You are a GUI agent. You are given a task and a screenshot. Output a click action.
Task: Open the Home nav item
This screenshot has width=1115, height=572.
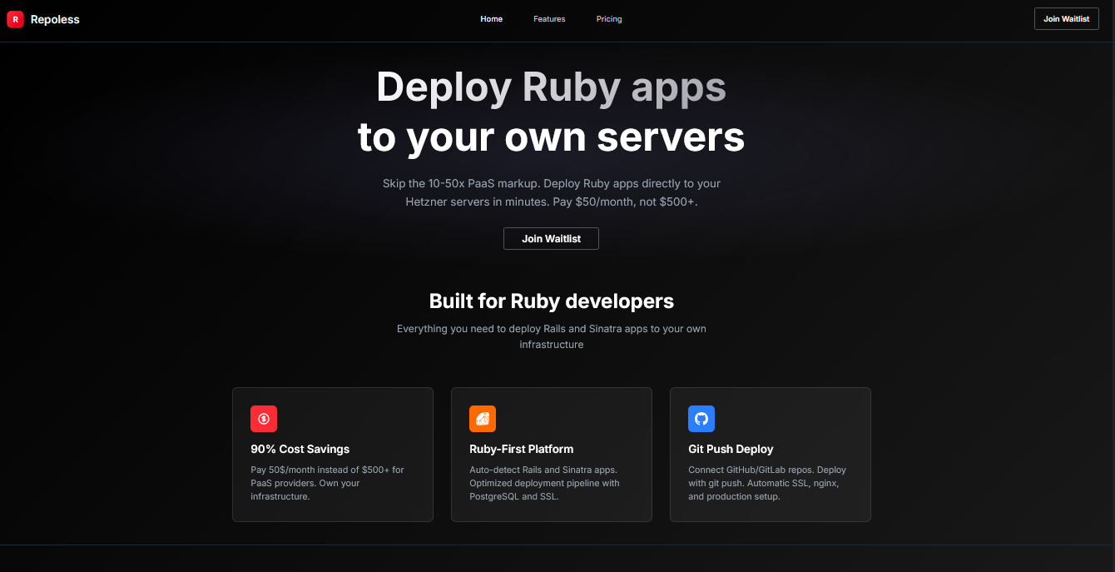[x=492, y=19]
